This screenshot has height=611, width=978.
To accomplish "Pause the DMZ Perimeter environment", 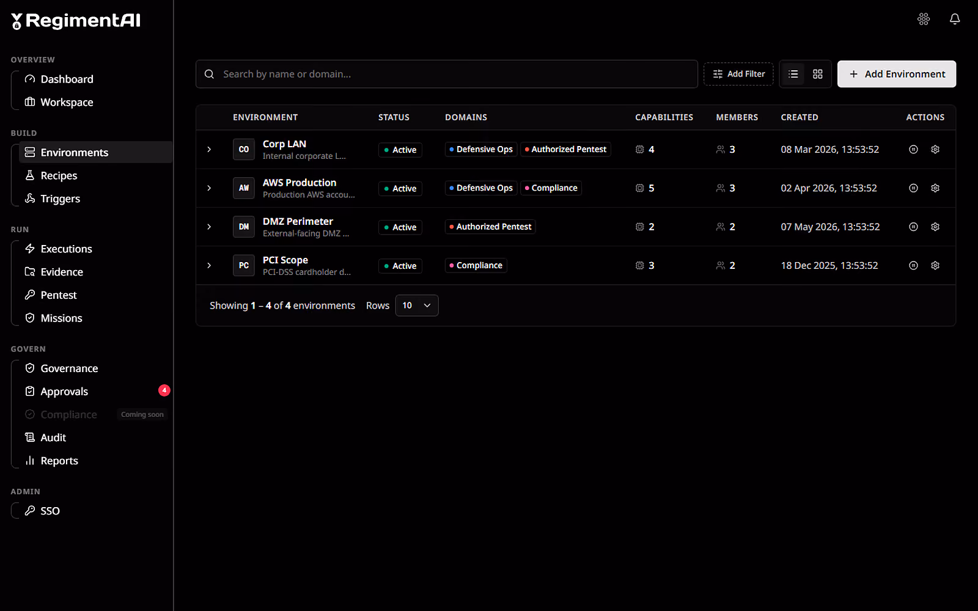I will (x=913, y=227).
